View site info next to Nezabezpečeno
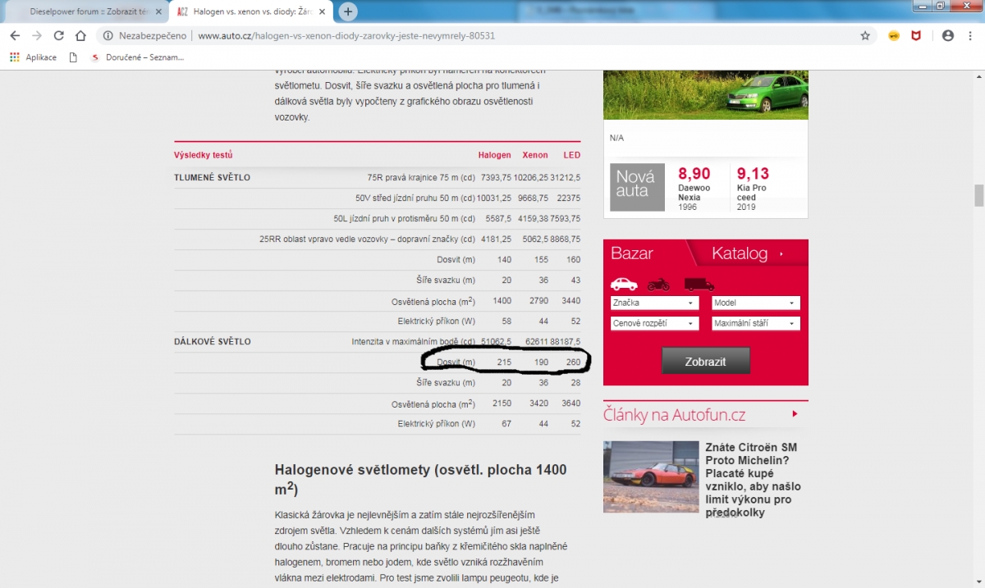The height and width of the screenshot is (588, 985). [x=108, y=36]
